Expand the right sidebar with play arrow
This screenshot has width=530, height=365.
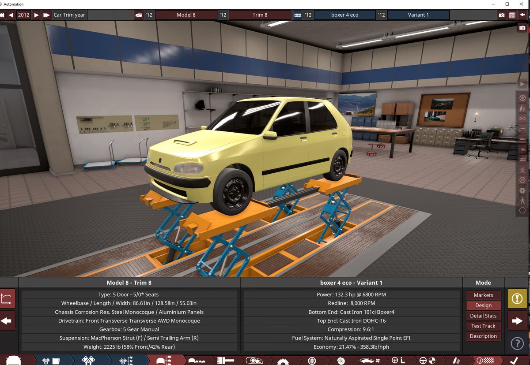pyautogui.click(x=522, y=83)
